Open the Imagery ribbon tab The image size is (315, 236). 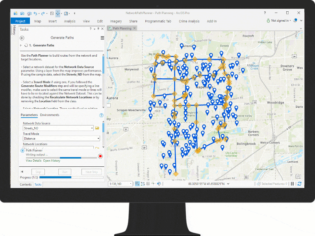click(116, 21)
